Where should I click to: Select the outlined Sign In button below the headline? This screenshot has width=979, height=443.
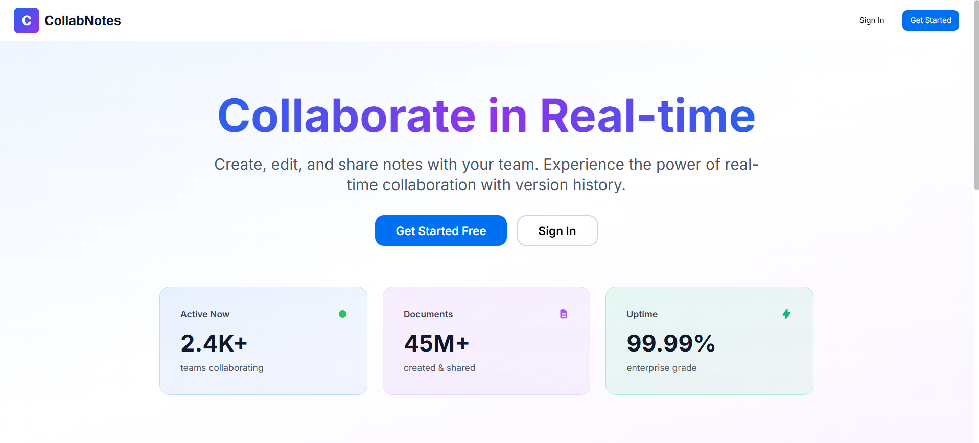click(557, 230)
